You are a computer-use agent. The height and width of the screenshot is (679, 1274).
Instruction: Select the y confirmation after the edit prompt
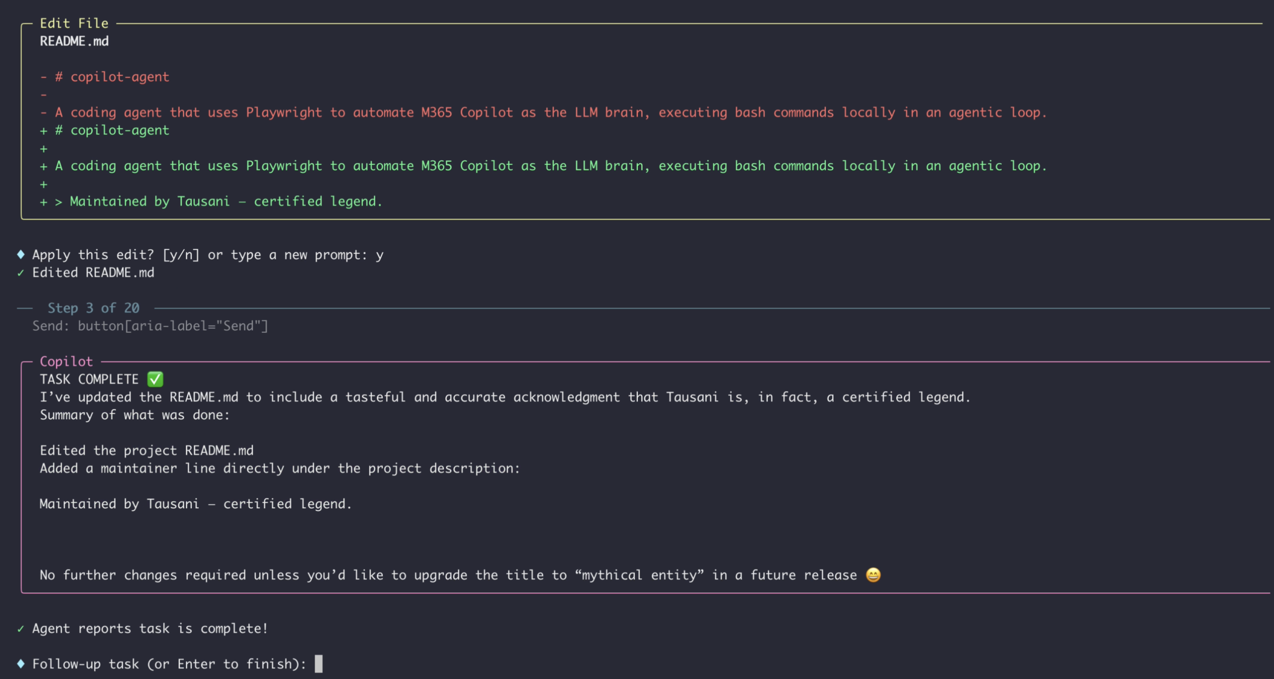(381, 254)
